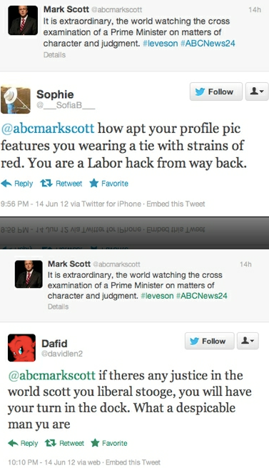Follow Dafid with the bird button
Image resolution: width=269 pixels, height=468 pixels.
[209, 341]
